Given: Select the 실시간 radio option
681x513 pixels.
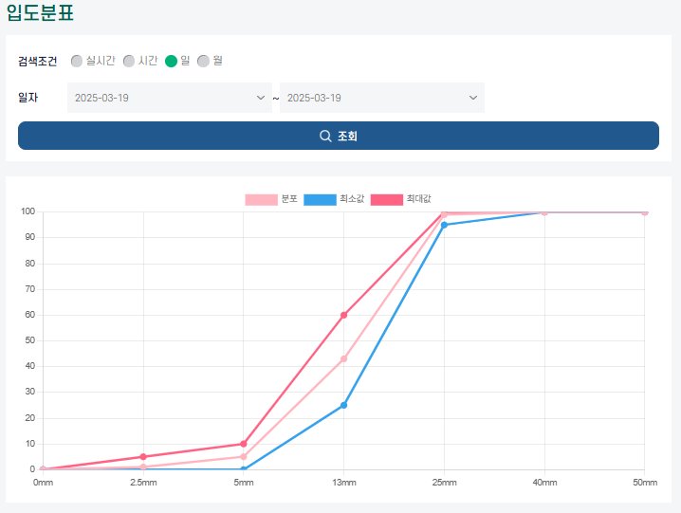Looking at the screenshot, I should [77, 61].
